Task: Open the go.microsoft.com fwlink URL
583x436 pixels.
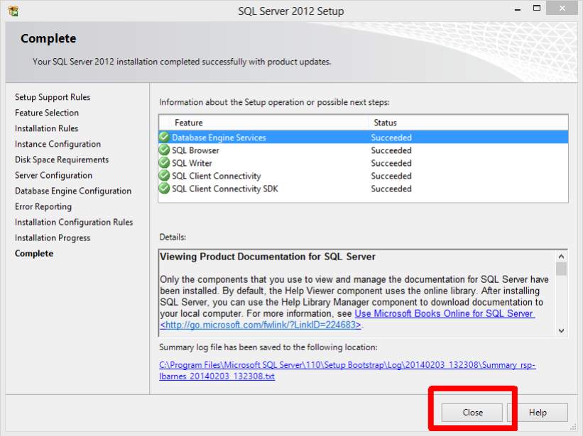Action: [x=261, y=325]
